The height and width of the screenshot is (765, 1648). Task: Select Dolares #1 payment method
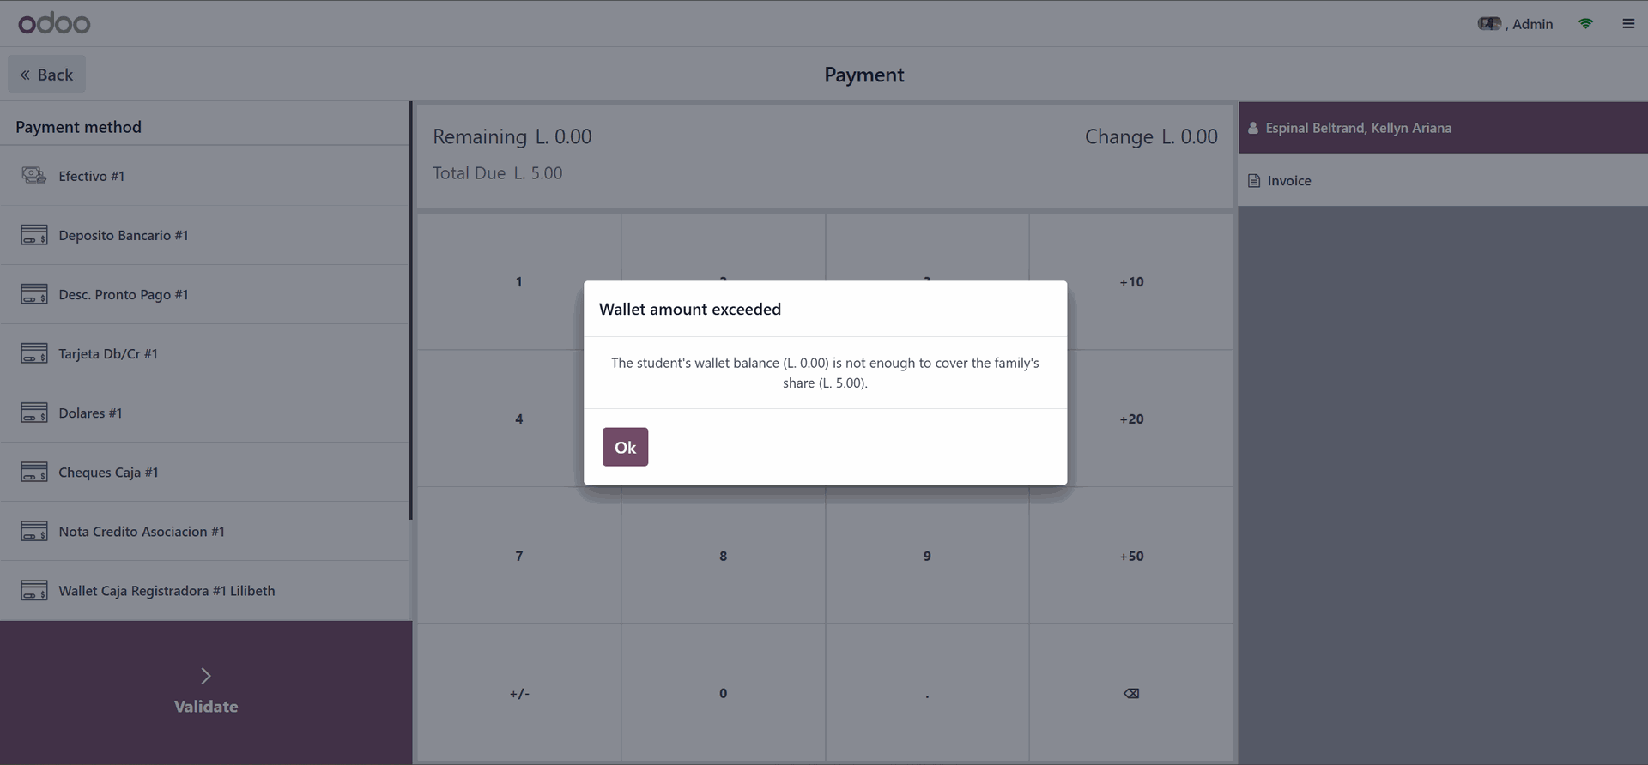(x=90, y=413)
